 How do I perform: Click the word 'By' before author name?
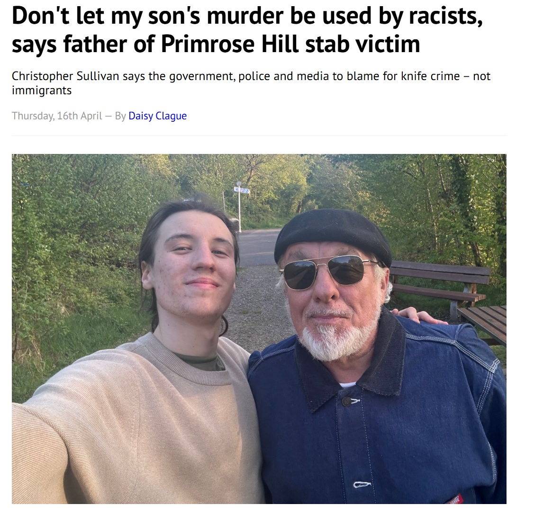tap(120, 116)
